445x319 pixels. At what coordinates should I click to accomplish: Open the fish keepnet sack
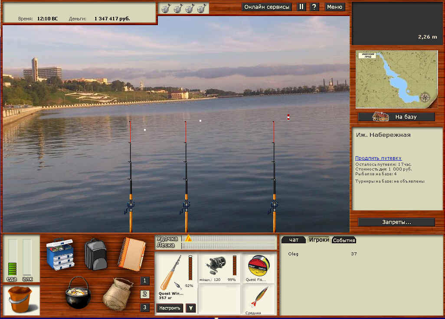tap(118, 294)
